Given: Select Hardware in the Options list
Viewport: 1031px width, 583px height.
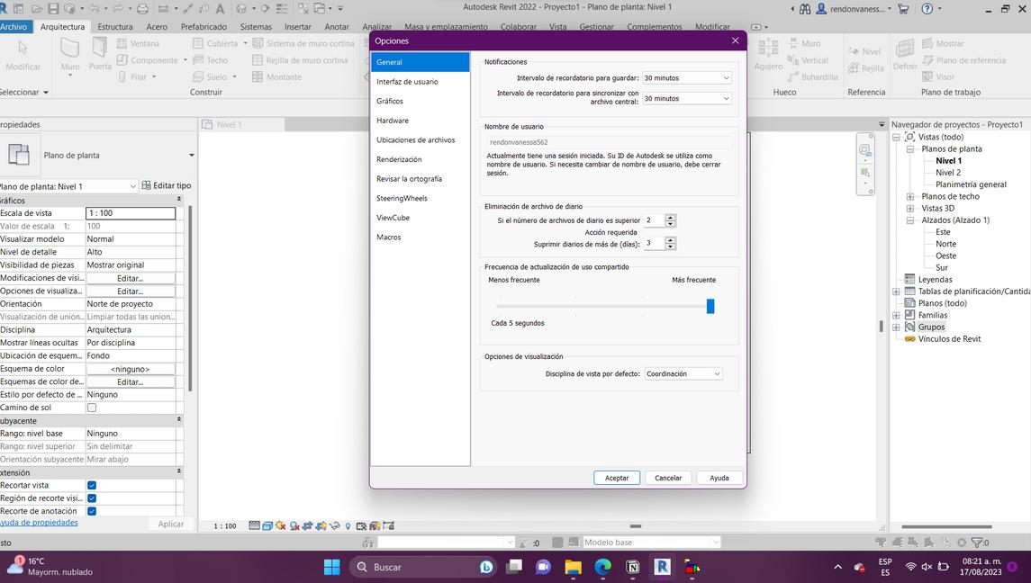Looking at the screenshot, I should [x=393, y=121].
